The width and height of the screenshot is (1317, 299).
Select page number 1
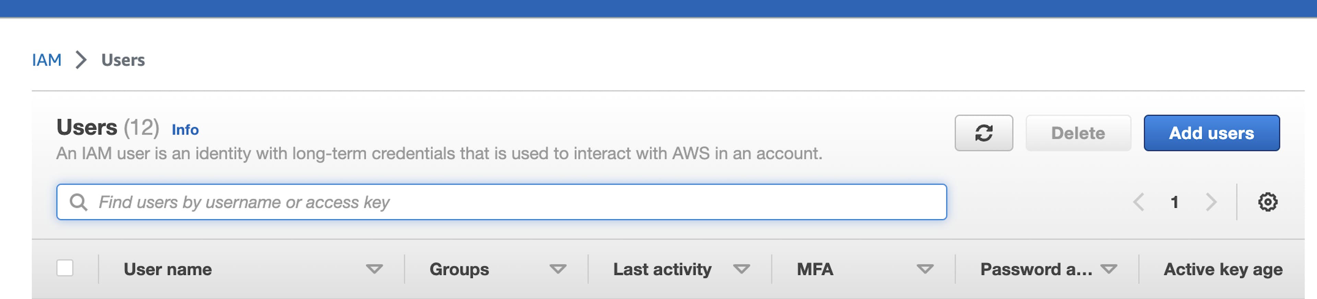tap(1174, 202)
